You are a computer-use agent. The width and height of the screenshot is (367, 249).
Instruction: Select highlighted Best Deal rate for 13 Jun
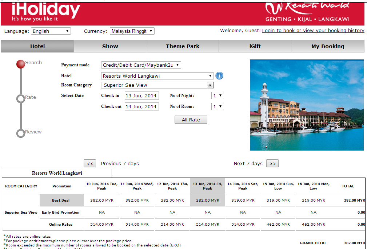208,200
